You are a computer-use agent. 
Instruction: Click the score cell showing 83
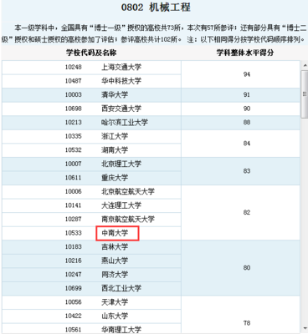241,171
